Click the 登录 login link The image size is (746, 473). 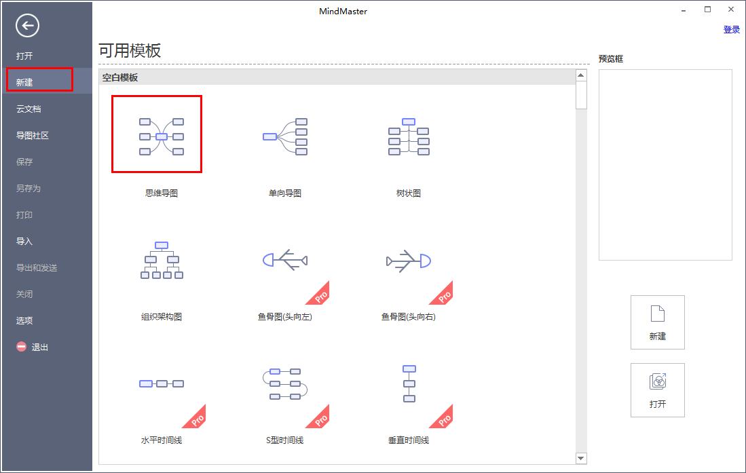pyautogui.click(x=731, y=29)
